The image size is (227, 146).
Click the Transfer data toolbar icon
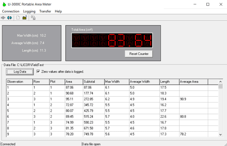coord(33,18)
